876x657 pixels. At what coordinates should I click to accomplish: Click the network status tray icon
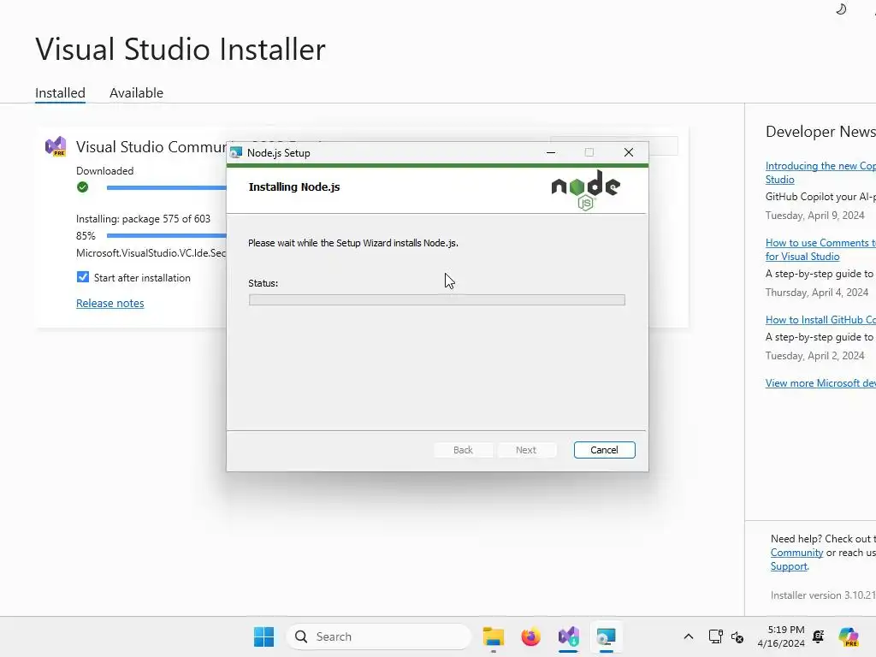coord(716,636)
